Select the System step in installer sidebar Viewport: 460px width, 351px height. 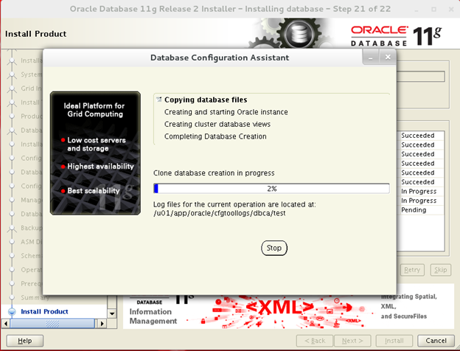(x=32, y=74)
